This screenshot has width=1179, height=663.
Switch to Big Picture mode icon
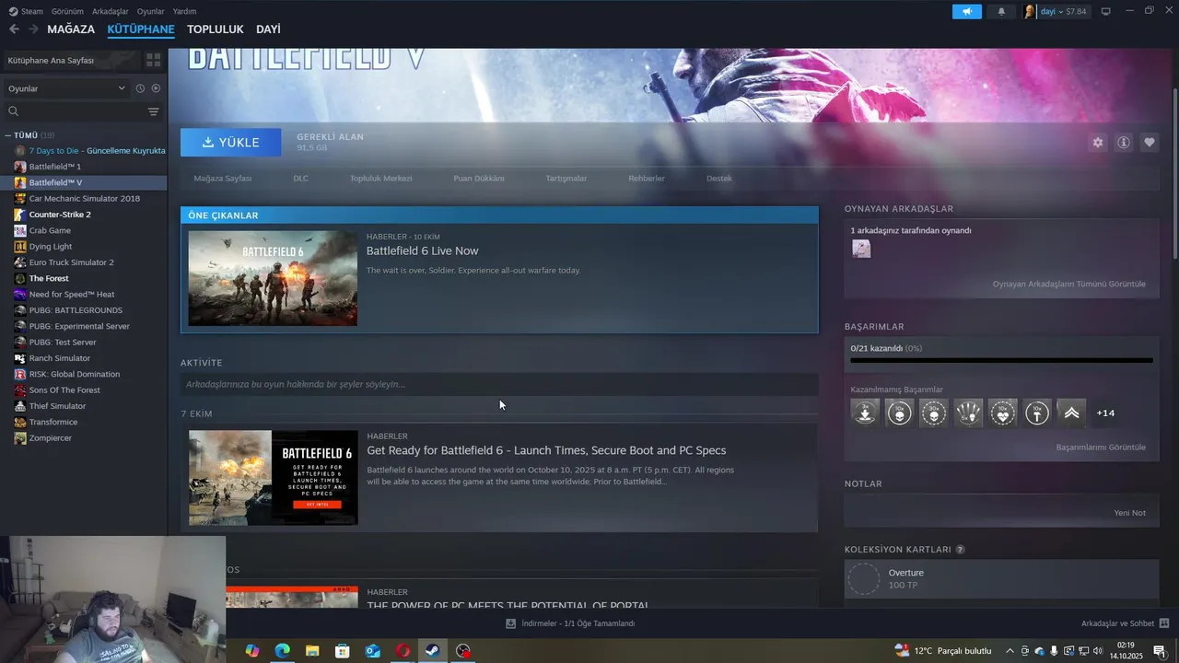coord(1106,11)
